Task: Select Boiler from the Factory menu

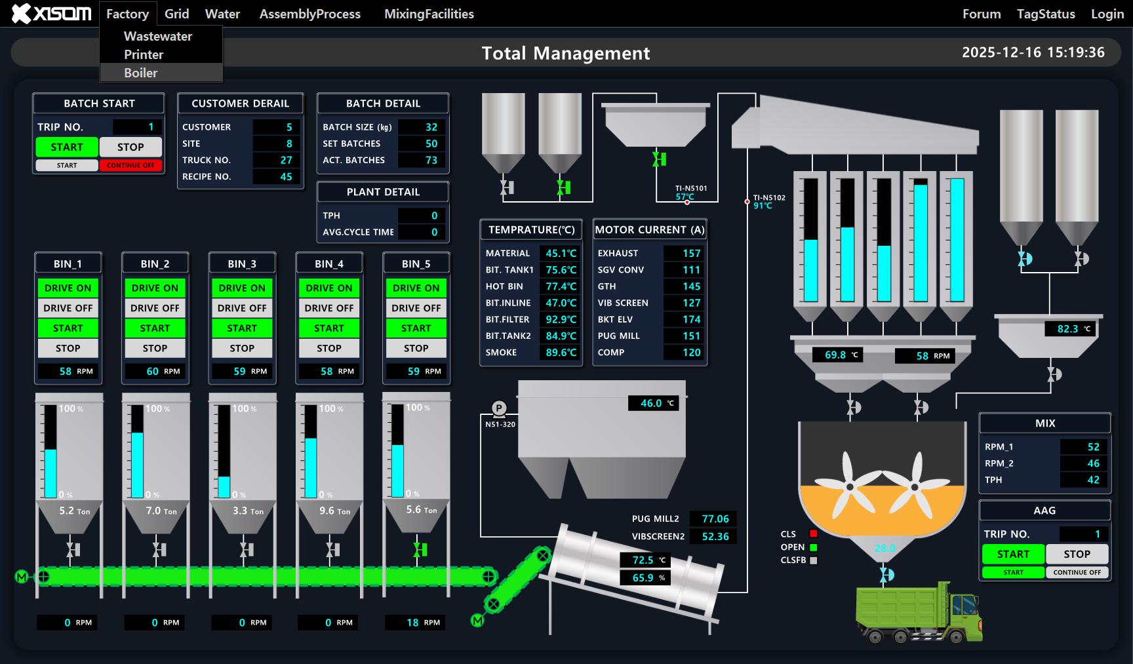Action: [141, 73]
